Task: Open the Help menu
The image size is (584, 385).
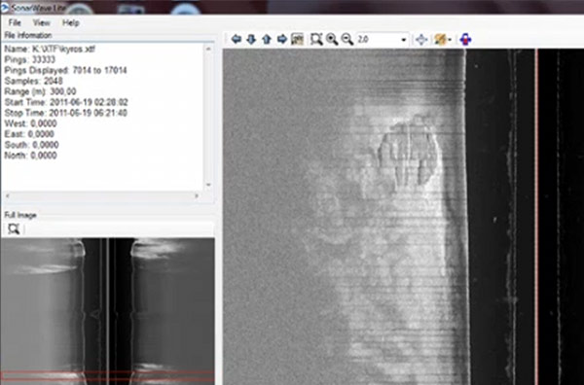Action: pyautogui.click(x=71, y=23)
